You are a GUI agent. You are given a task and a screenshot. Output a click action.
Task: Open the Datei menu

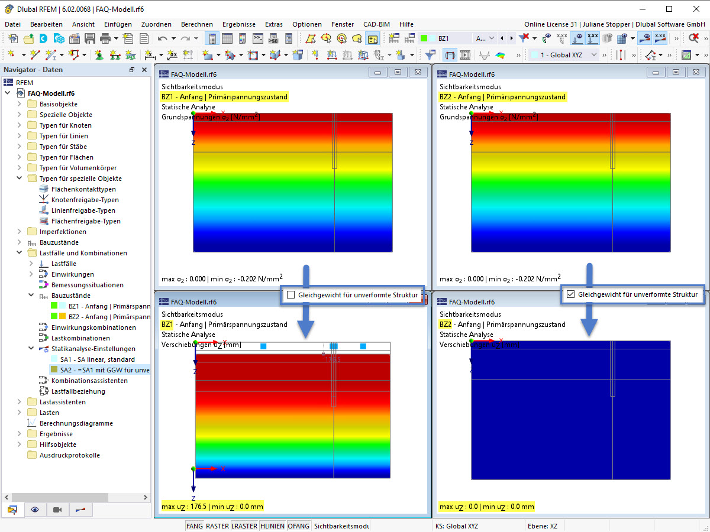(x=12, y=24)
